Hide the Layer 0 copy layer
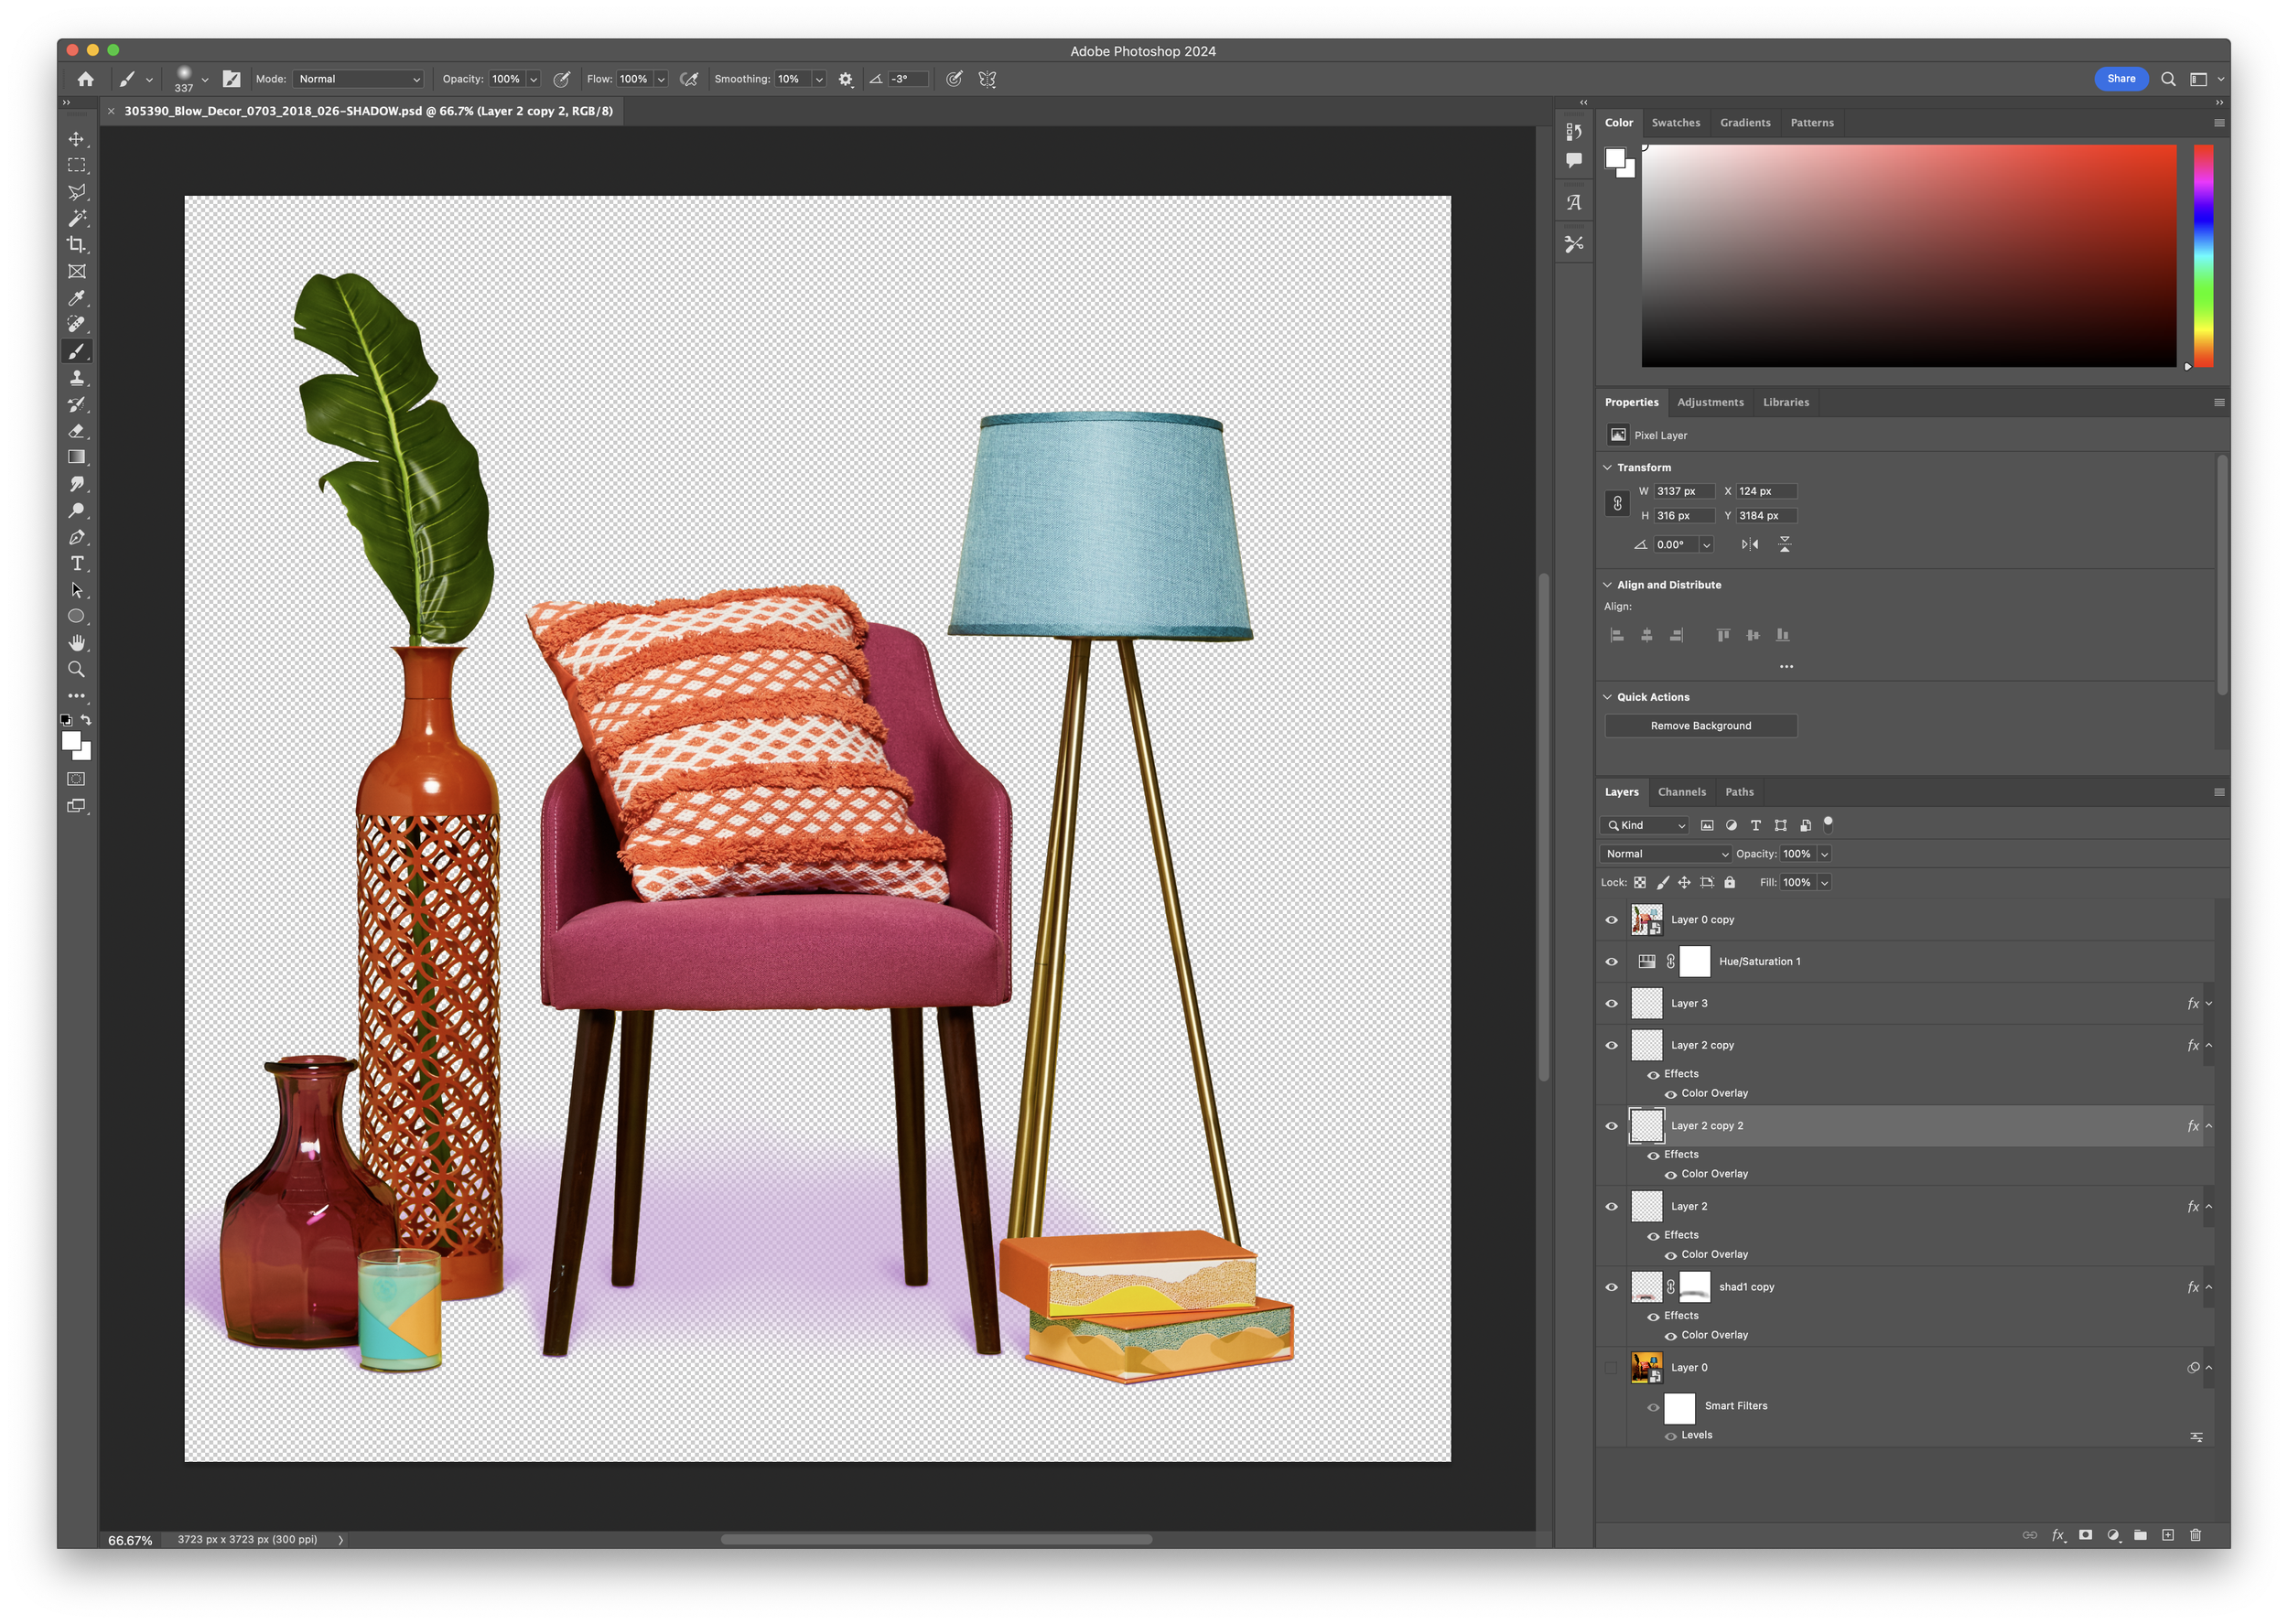Image resolution: width=2288 pixels, height=1624 pixels. 1611,920
